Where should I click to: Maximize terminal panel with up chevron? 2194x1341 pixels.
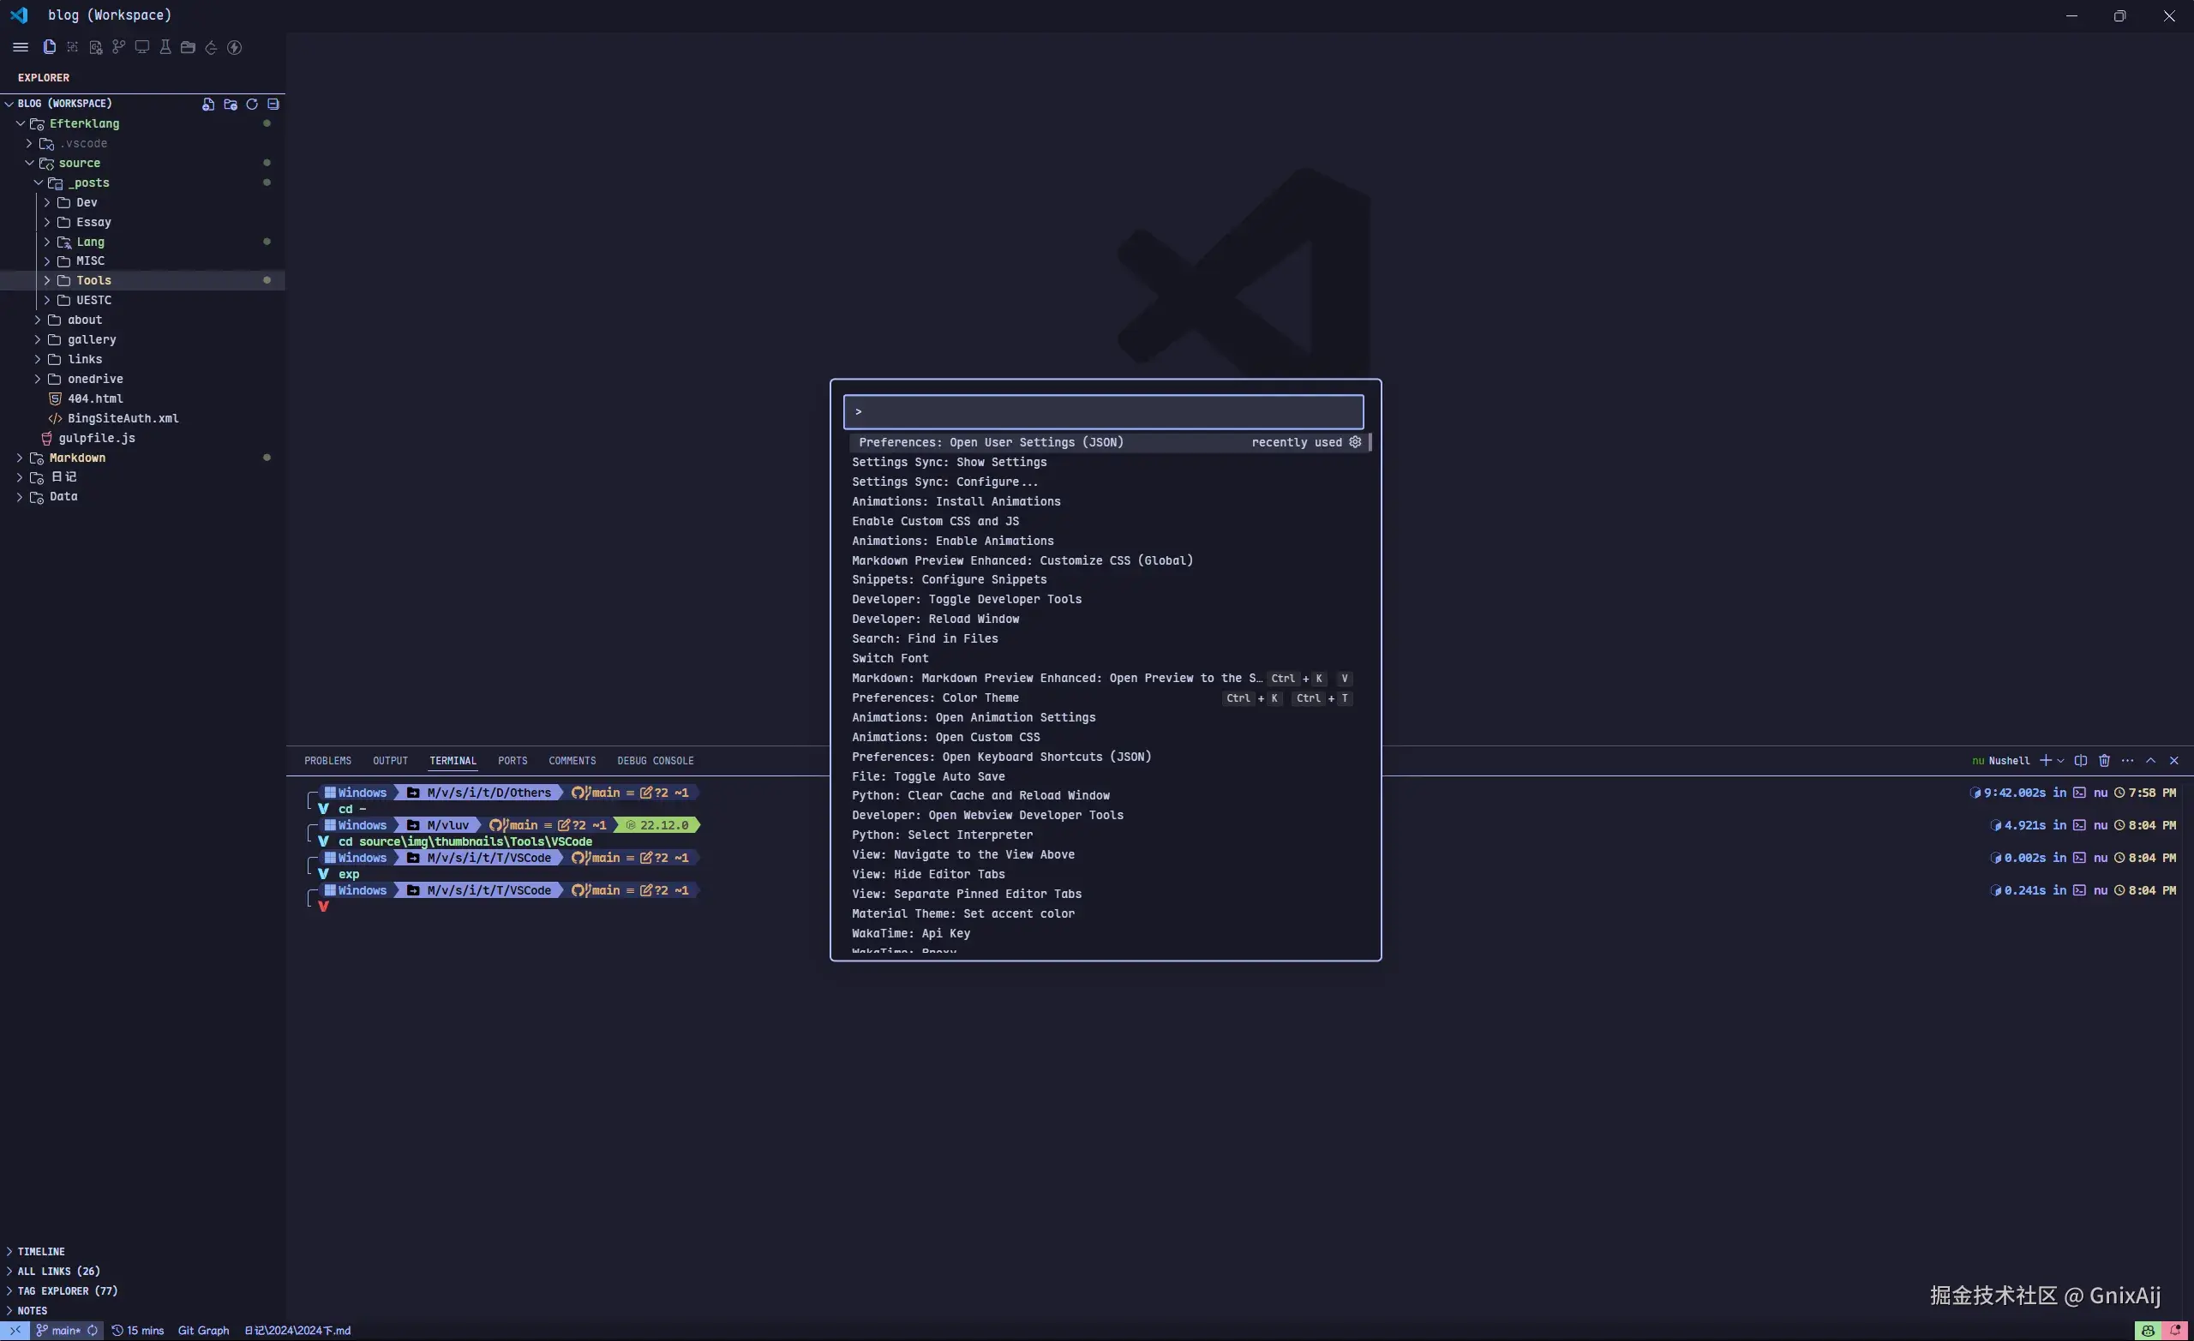pos(2150,760)
